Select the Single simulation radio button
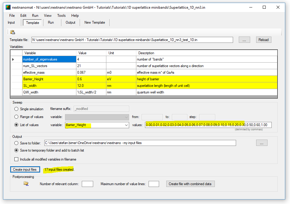The image size is (290, 204). [x=16, y=109]
